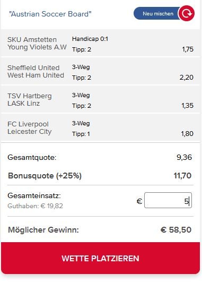The height and width of the screenshot is (282, 202).
Task: Click the 2,20 odds for West Ham
Action: [187, 78]
